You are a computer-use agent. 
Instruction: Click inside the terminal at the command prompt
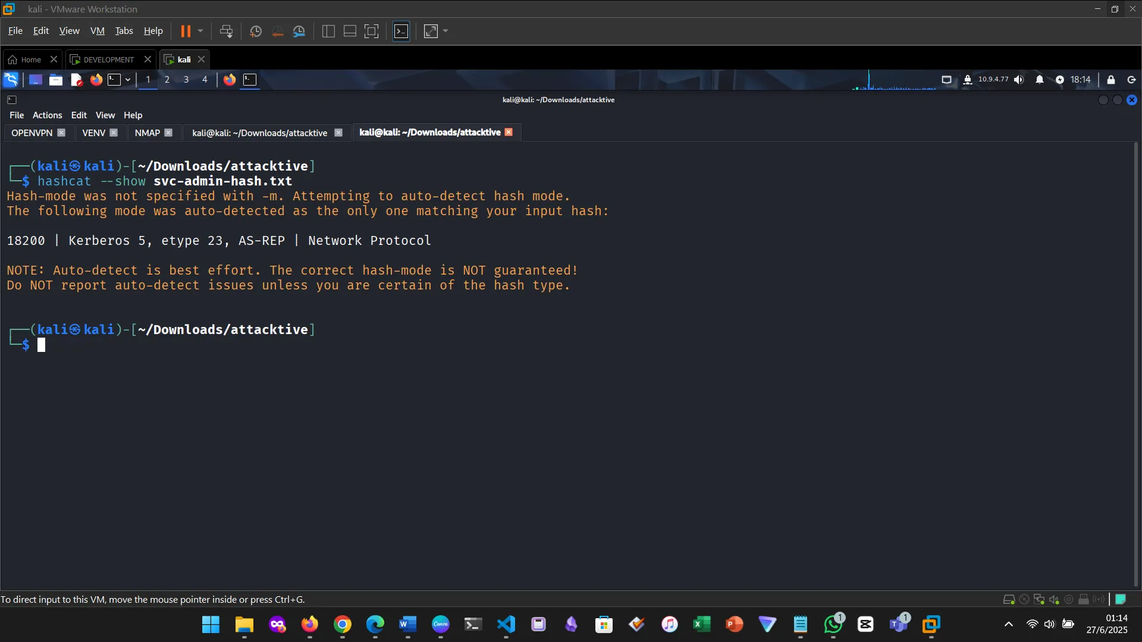pos(42,345)
